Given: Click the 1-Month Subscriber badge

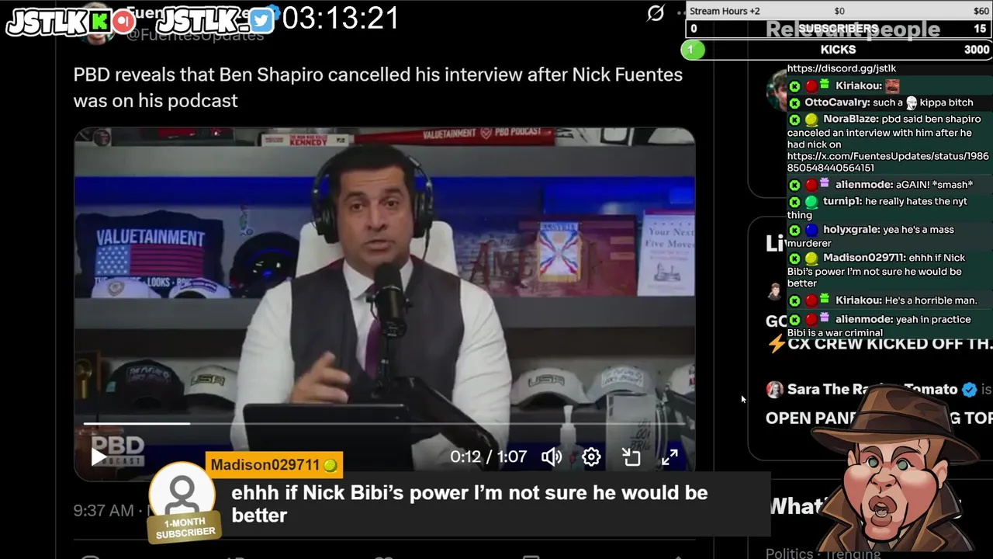Looking at the screenshot, I should [185, 528].
